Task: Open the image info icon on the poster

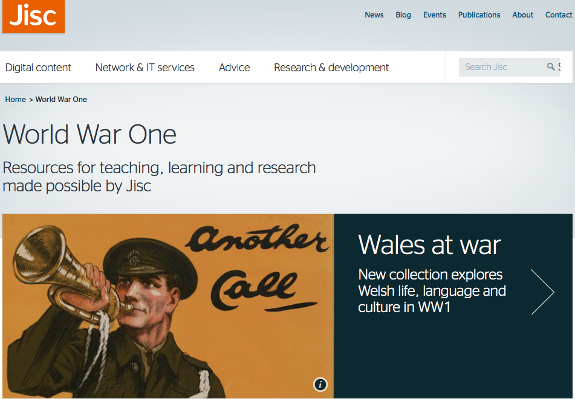Action: [x=320, y=385]
